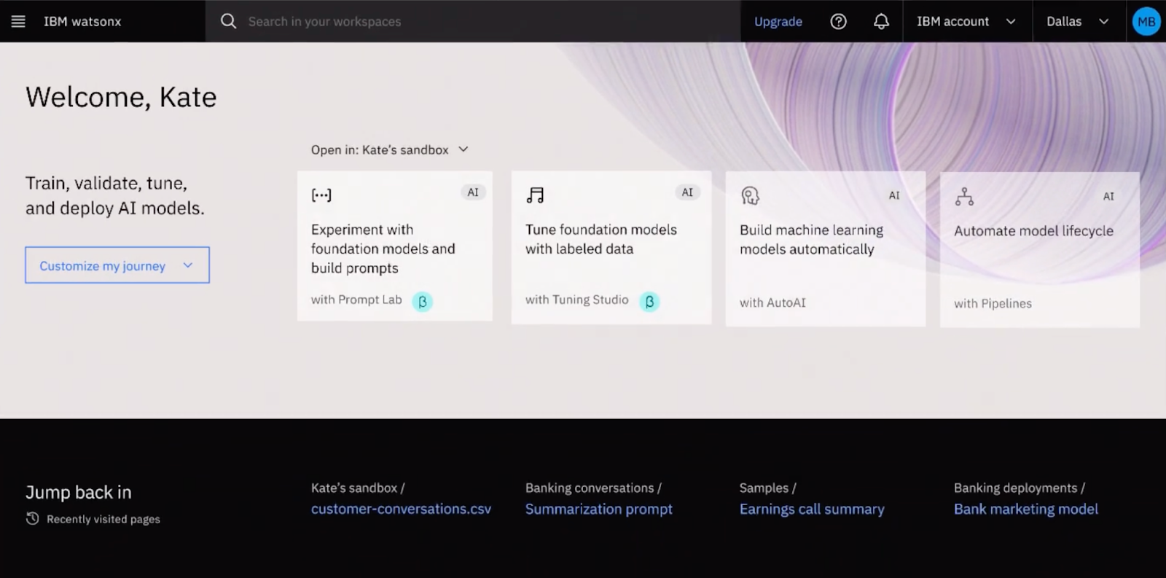
Task: Expand the Dallas region dropdown
Action: coord(1078,21)
